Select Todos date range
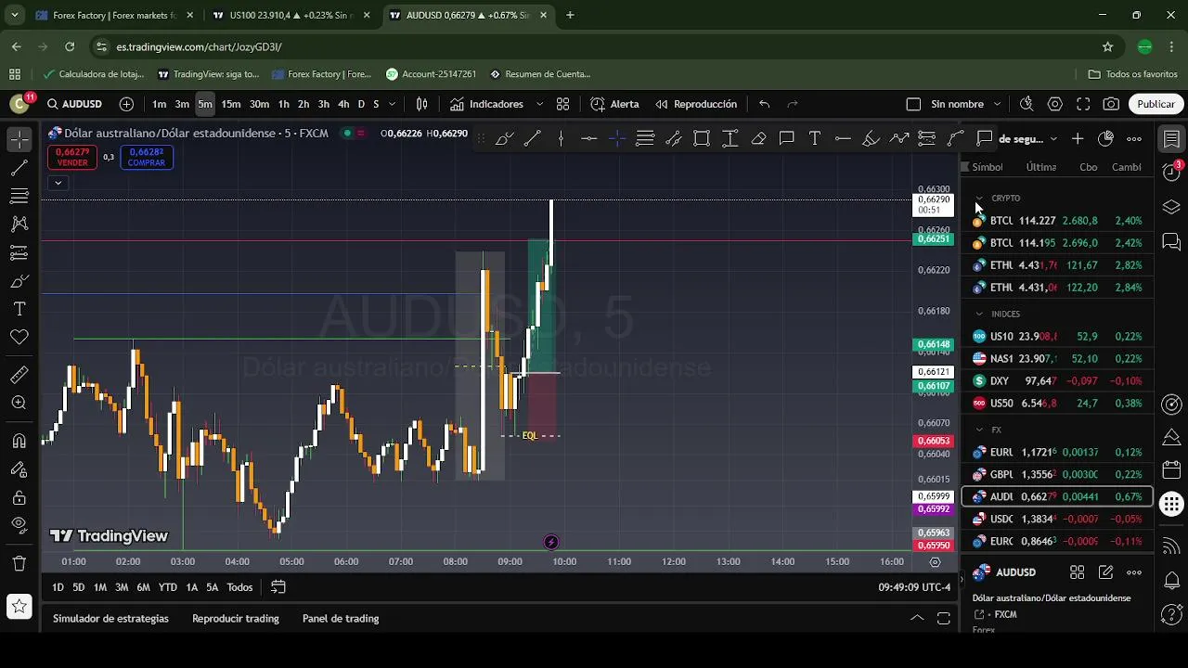The width and height of the screenshot is (1188, 668). pyautogui.click(x=239, y=587)
